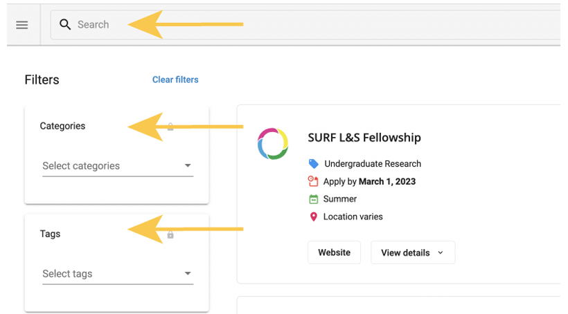The image size is (568, 314).
Task: Click the Location varies text
Action: click(x=353, y=216)
